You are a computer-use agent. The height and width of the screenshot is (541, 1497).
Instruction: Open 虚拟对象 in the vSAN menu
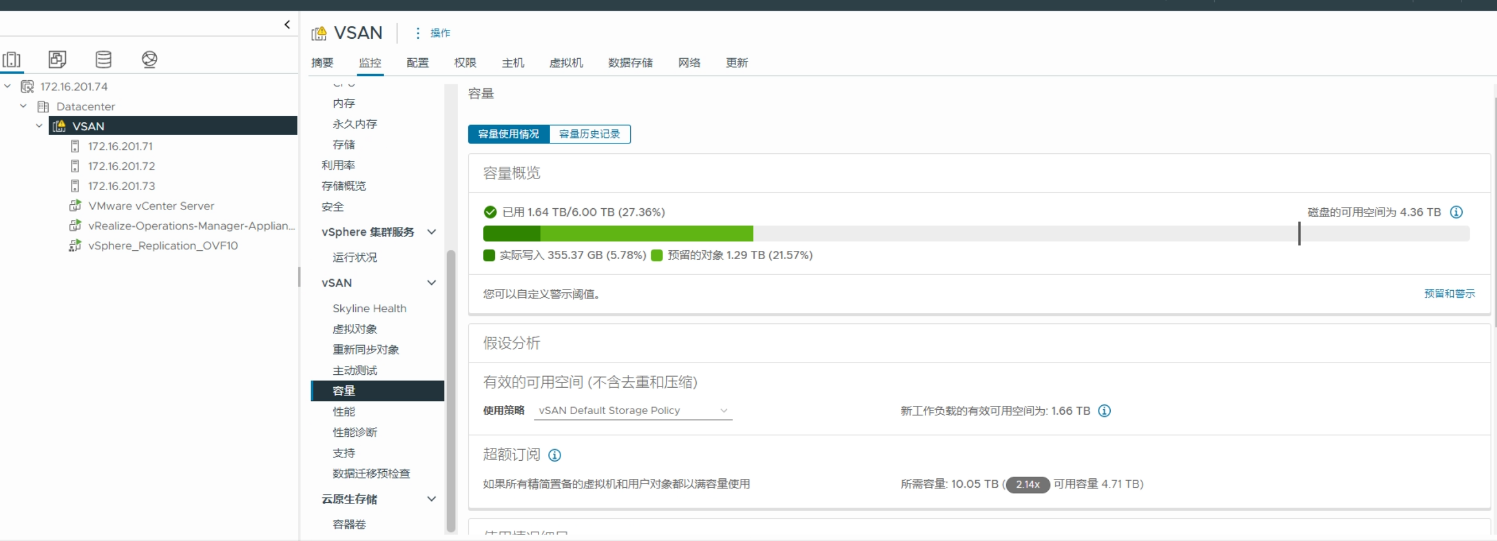pyautogui.click(x=355, y=329)
